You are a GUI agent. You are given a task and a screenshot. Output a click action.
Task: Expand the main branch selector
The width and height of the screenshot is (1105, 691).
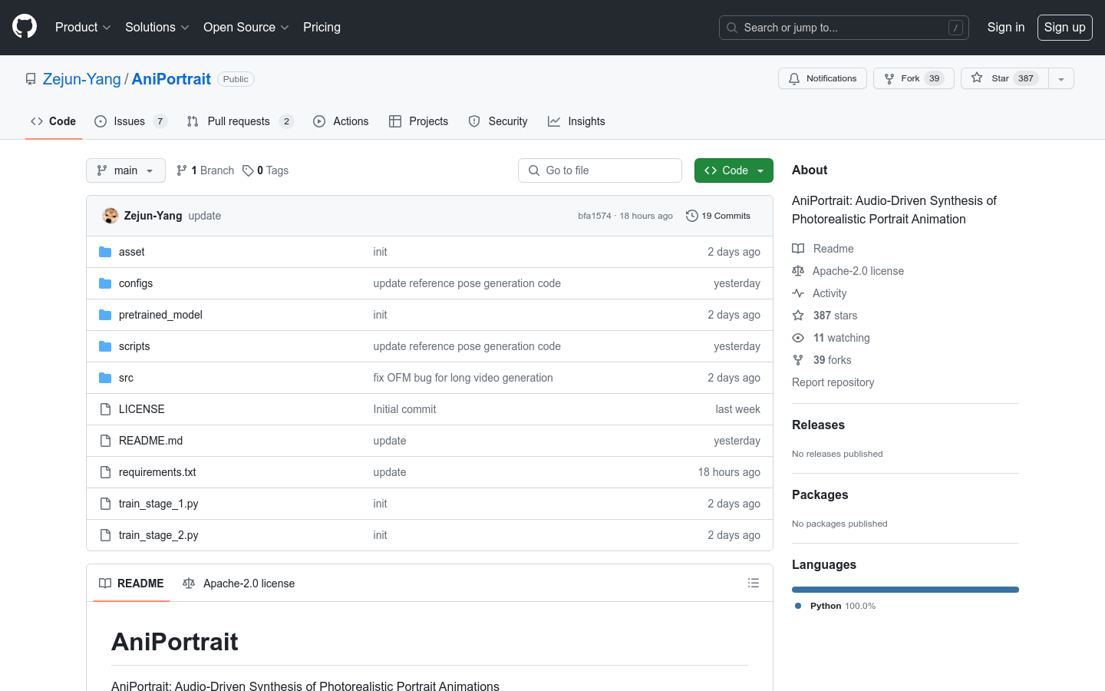coord(126,170)
